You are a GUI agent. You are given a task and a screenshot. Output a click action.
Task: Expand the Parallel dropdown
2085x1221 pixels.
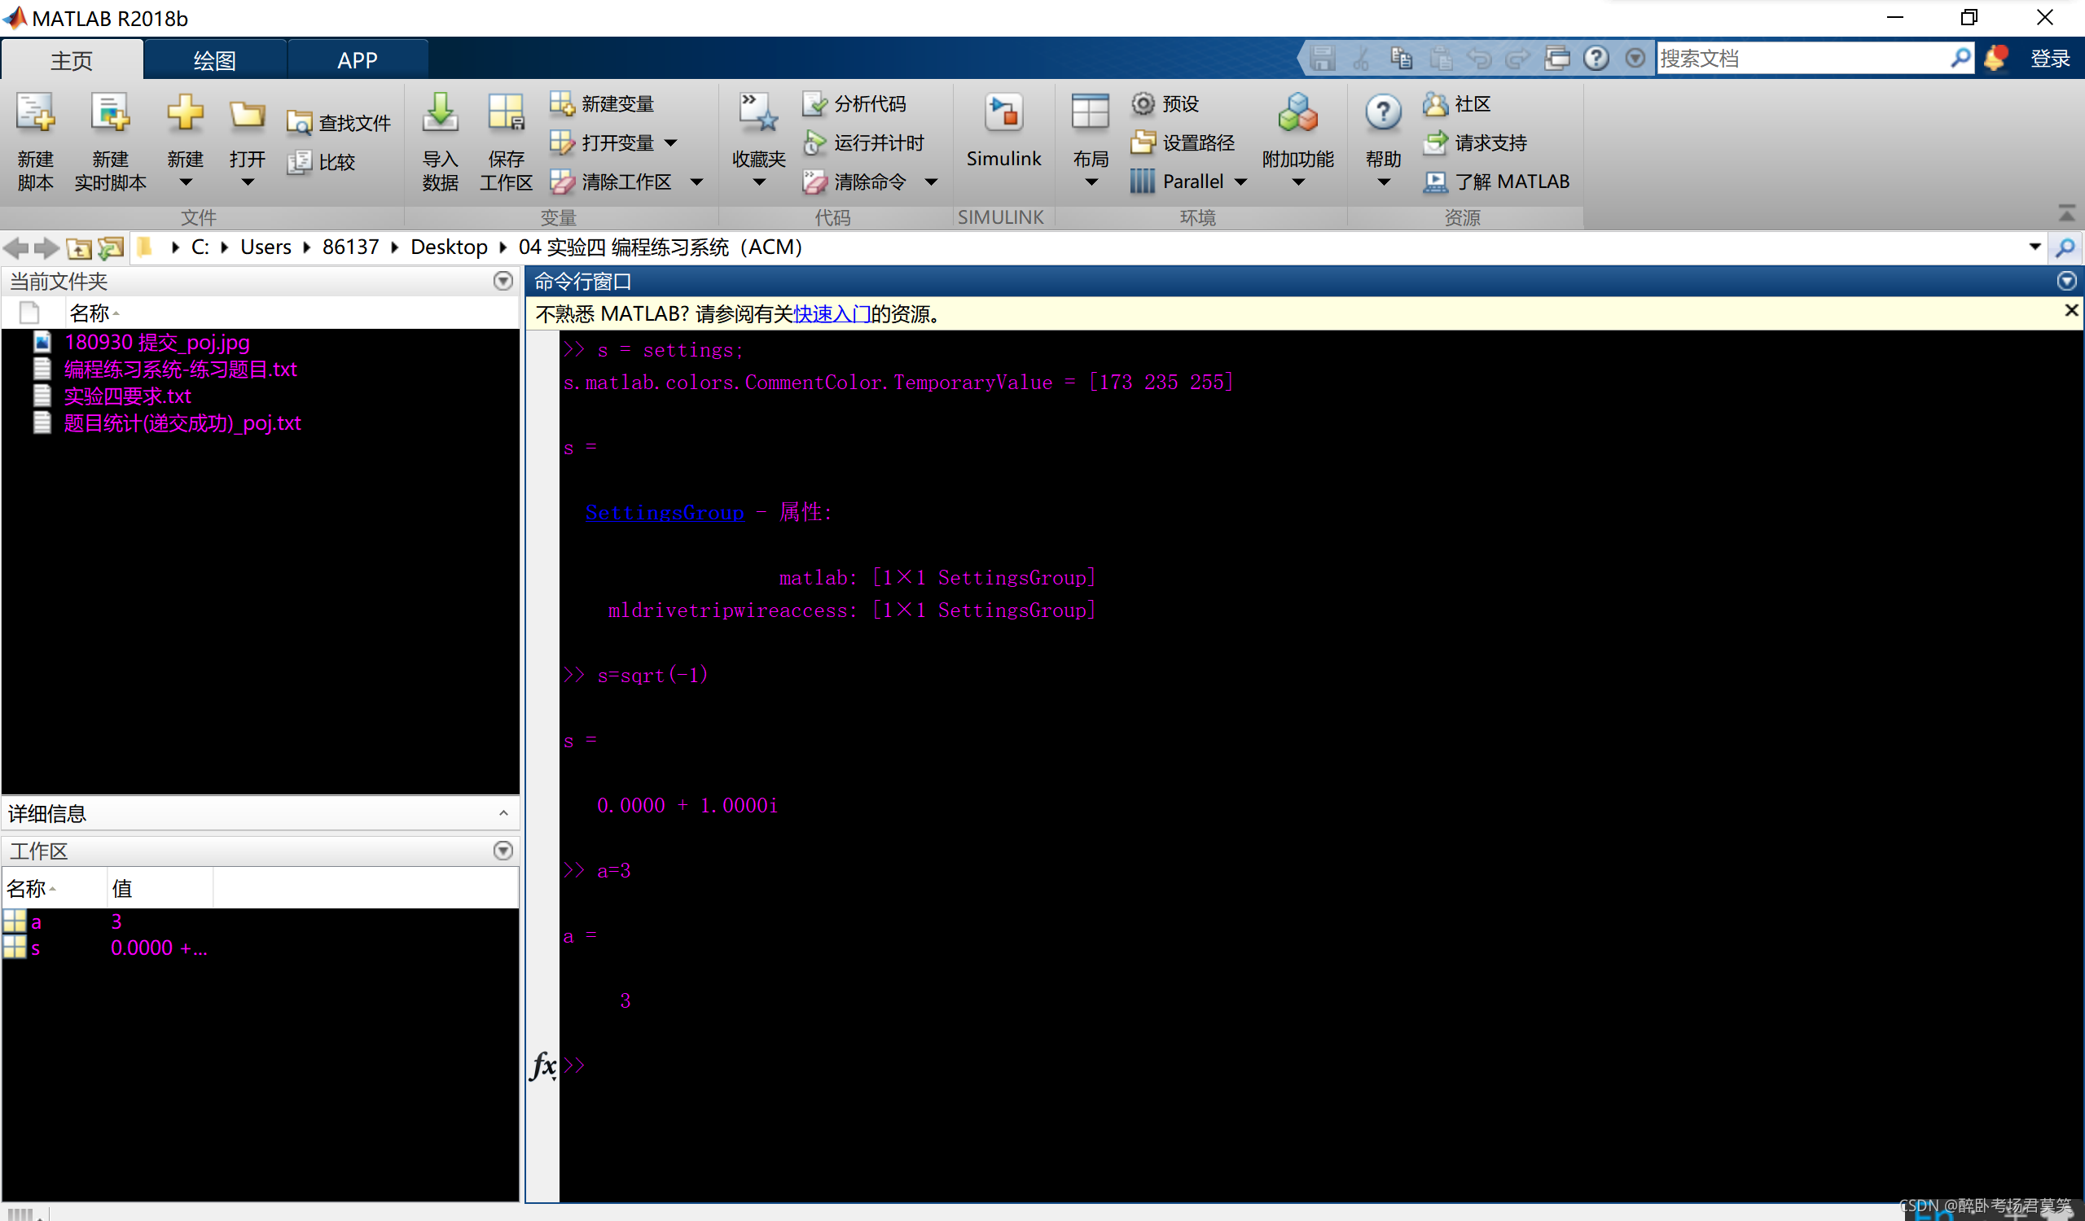click(x=1240, y=182)
